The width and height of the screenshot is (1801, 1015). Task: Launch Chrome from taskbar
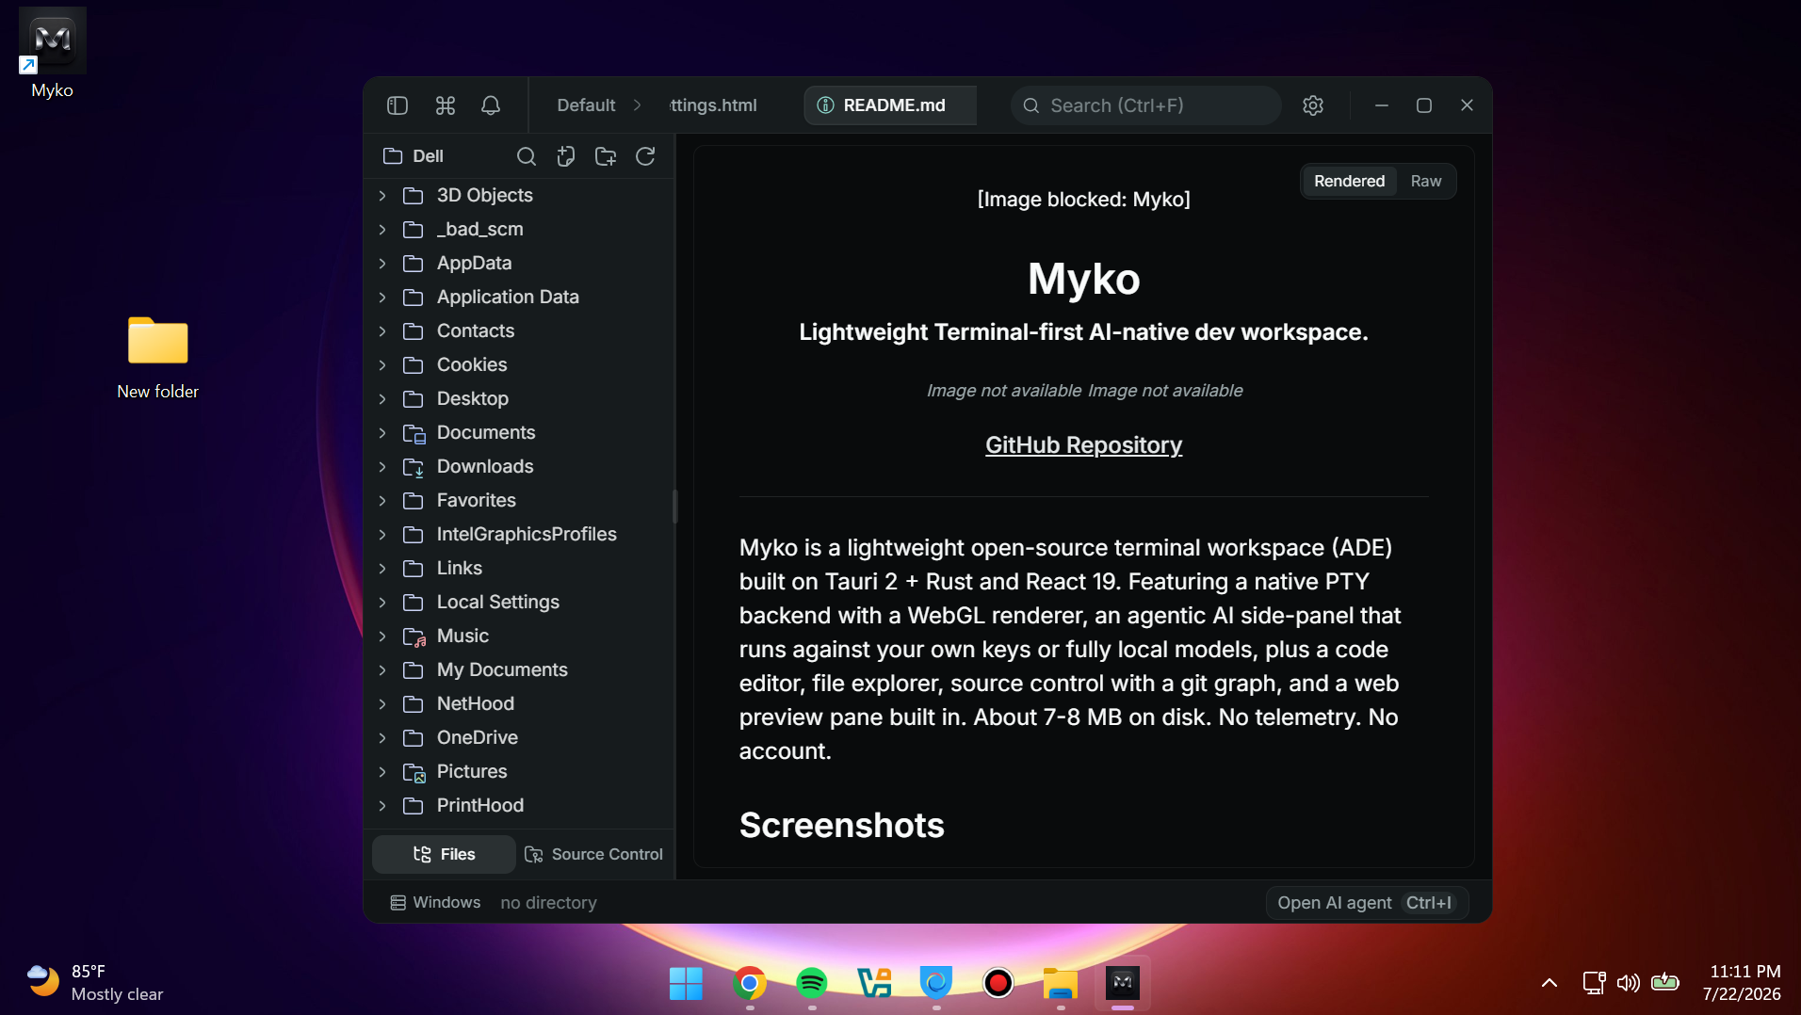pos(750,983)
